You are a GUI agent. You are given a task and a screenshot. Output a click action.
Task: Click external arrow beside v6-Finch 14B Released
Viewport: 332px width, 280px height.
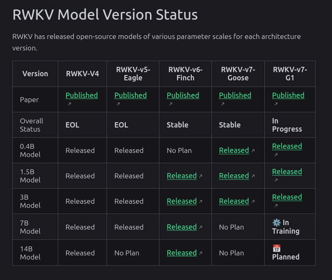[200, 253]
